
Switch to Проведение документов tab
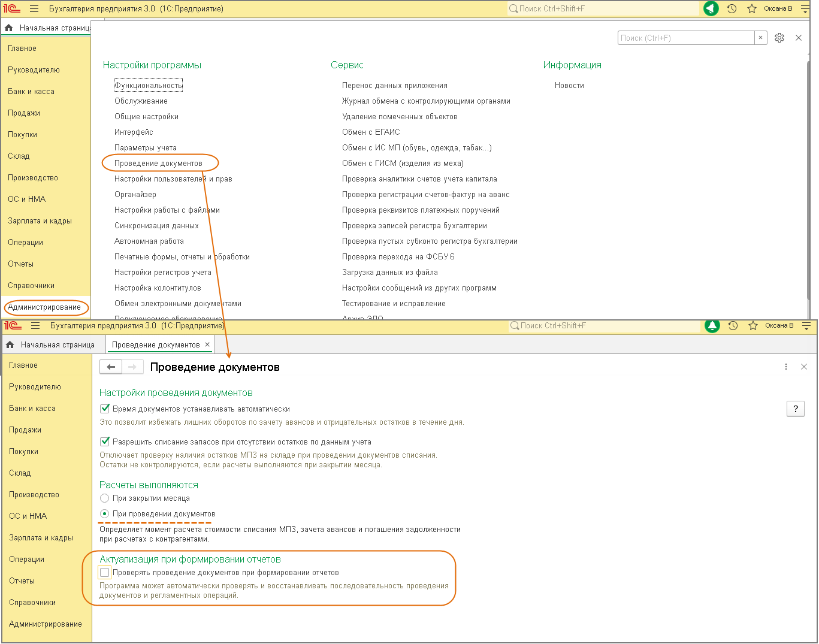click(x=156, y=345)
